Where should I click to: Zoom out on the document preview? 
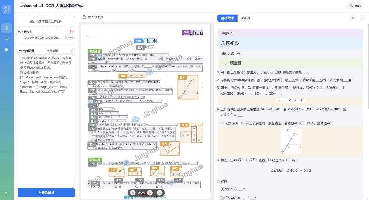coord(150,192)
